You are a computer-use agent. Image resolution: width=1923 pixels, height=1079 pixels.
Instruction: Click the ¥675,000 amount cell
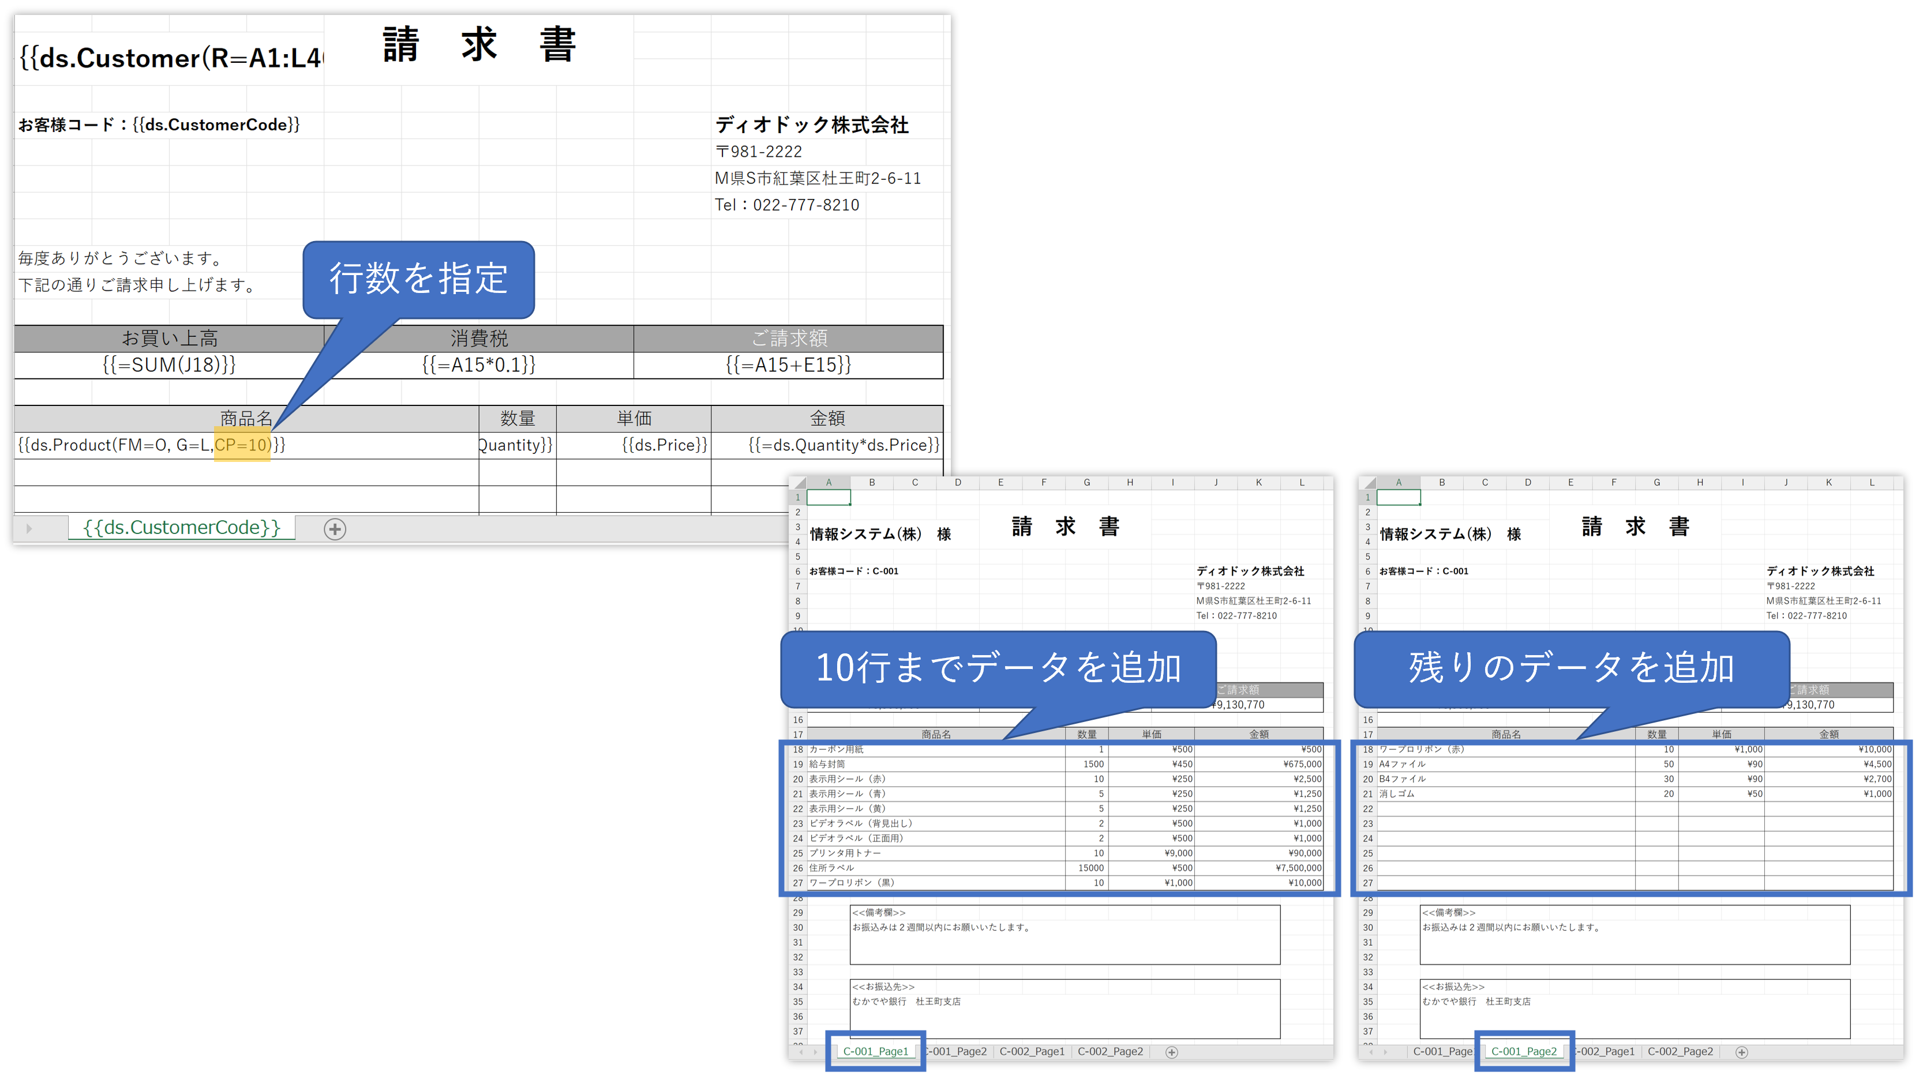1258,764
